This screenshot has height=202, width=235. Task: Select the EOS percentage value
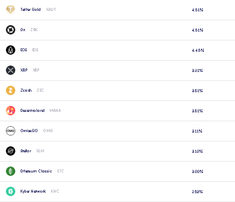pos(198,50)
